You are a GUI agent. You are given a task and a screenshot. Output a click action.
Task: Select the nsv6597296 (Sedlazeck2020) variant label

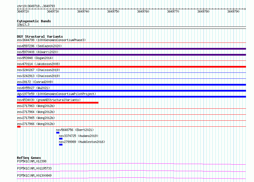tap(39, 46)
